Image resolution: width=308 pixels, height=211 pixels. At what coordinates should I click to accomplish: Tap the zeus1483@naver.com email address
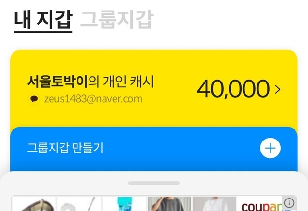pos(93,99)
